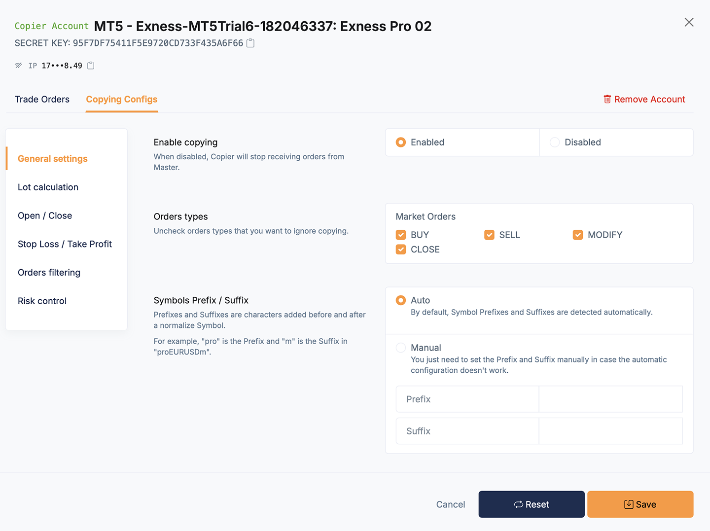This screenshot has height=531, width=710.
Task: Select General settings in the sidebar
Action: pos(52,159)
